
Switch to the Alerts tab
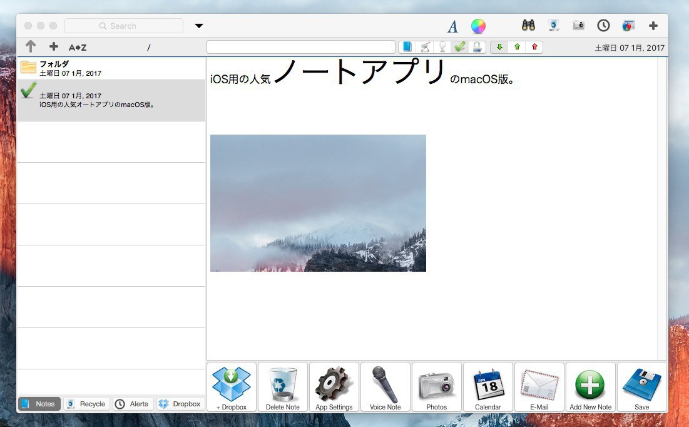coord(133,404)
